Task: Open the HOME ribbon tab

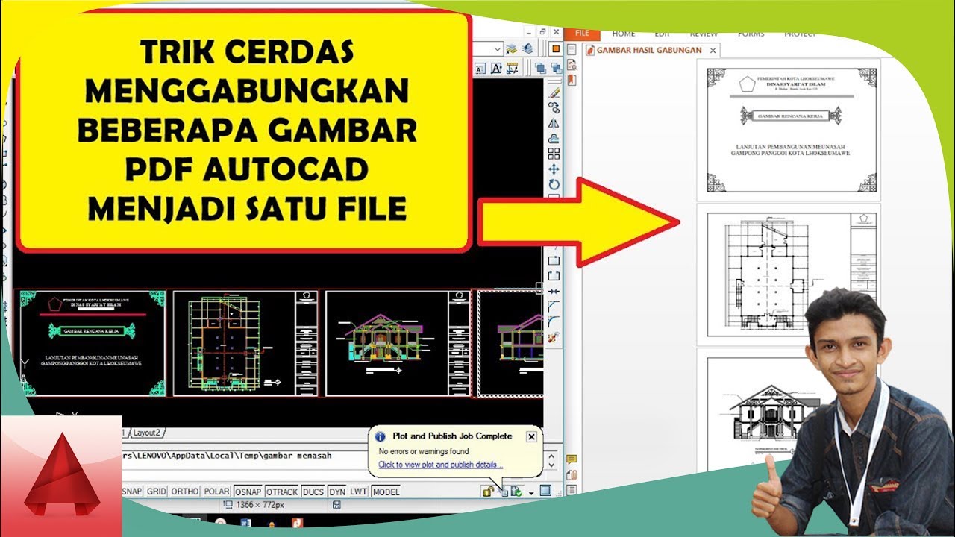Action: (x=624, y=34)
